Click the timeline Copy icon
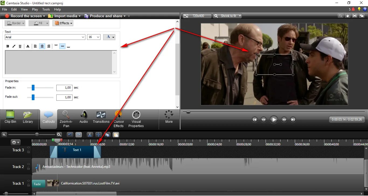368x196 pixels. [107, 135]
